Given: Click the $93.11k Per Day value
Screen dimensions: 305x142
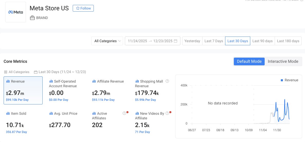Looking at the screenshot, I should (103, 100).
